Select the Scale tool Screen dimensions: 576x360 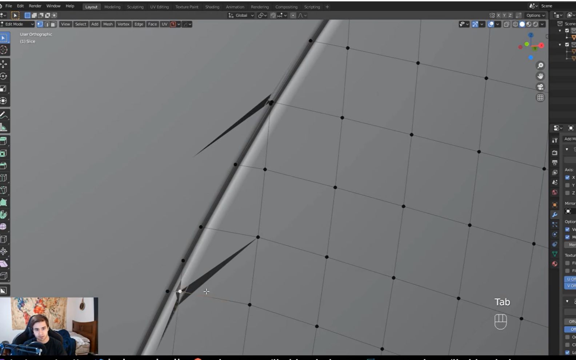coord(4,89)
